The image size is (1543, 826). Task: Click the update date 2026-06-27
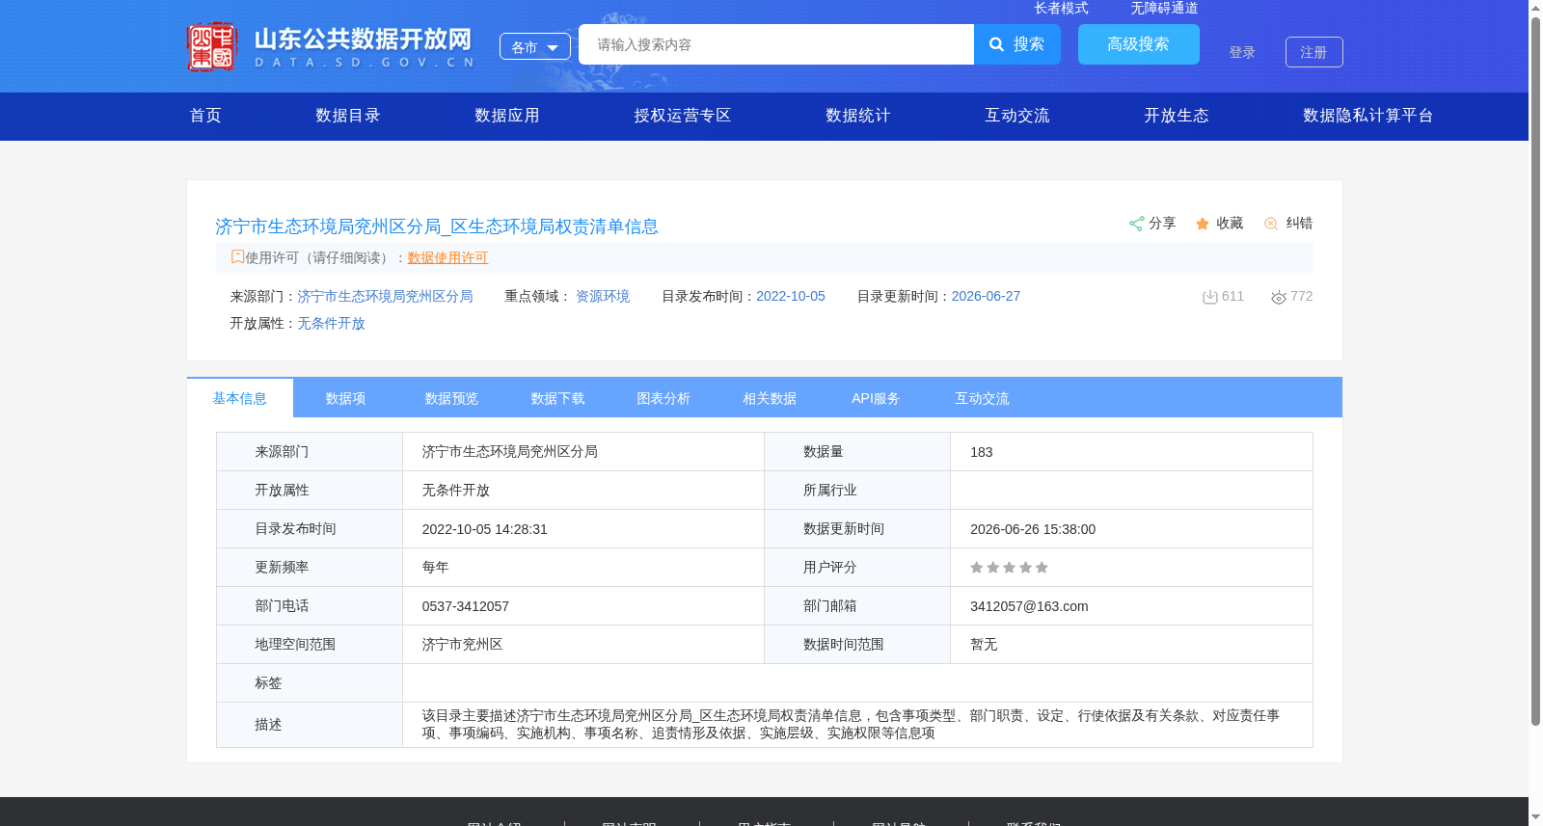coord(986,296)
